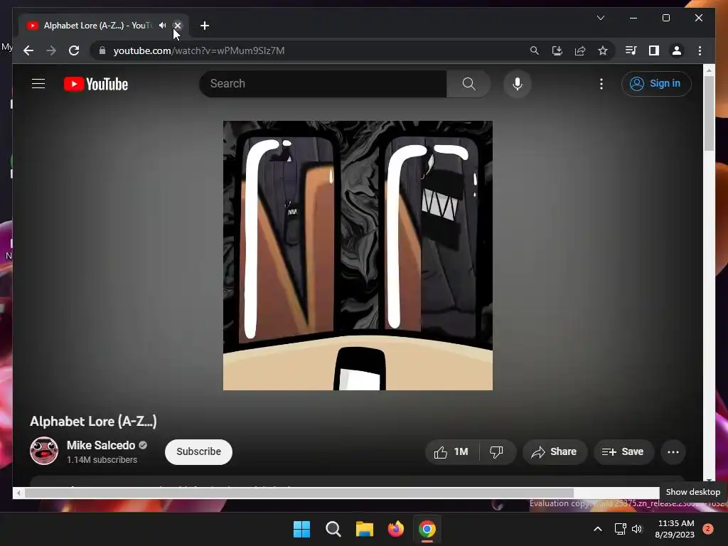
Task: Install app icon in address bar
Action: click(557, 50)
